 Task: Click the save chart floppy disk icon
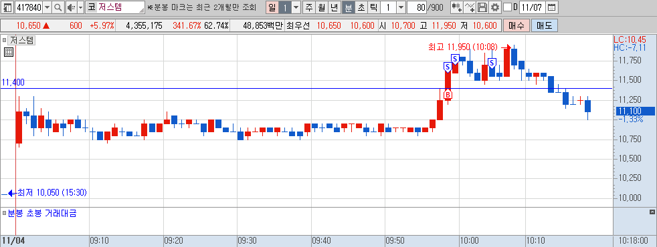[482, 7]
